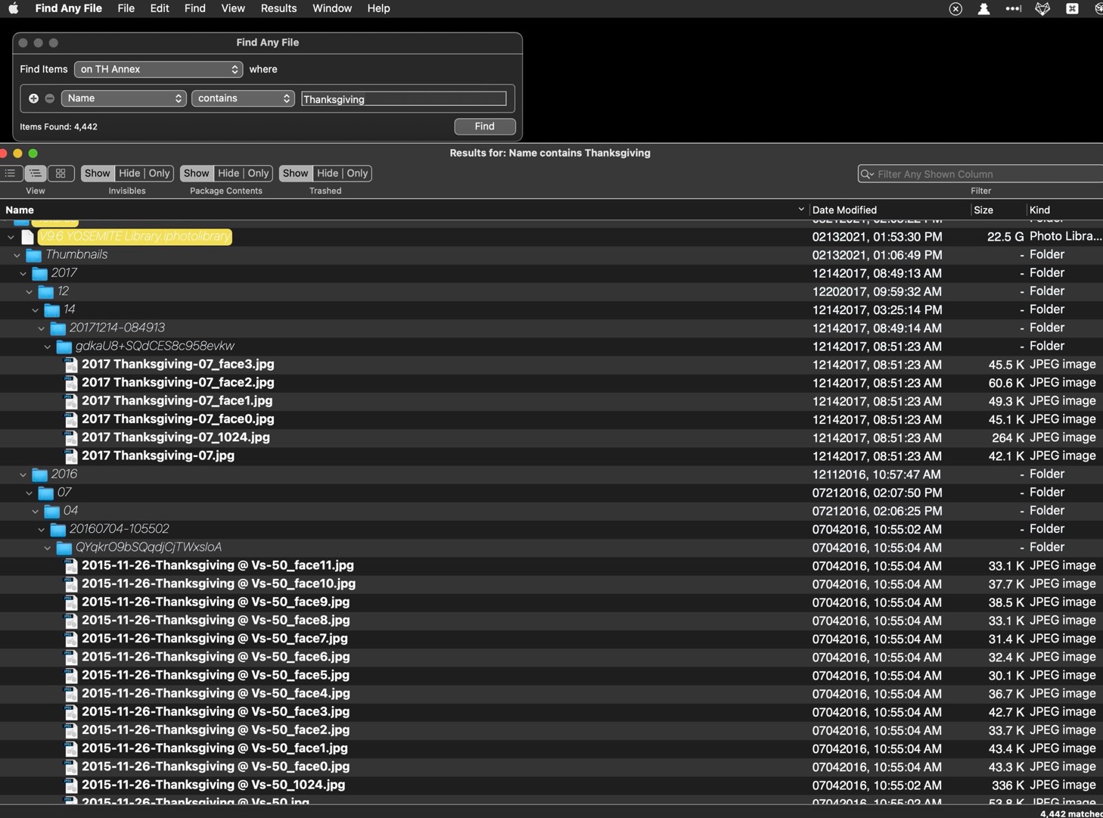1103x818 pixels.
Task: Set Package Contents to Show
Action: coord(196,173)
